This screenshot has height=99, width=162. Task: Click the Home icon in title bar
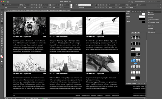[x=8, y=2]
